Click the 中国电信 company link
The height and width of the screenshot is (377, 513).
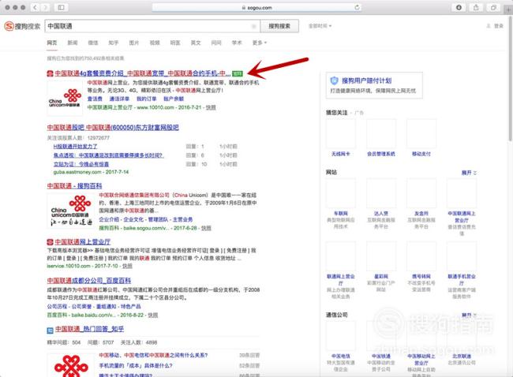point(341,356)
